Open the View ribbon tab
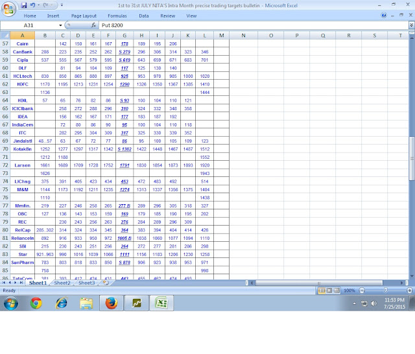415x354 pixels. (191, 16)
